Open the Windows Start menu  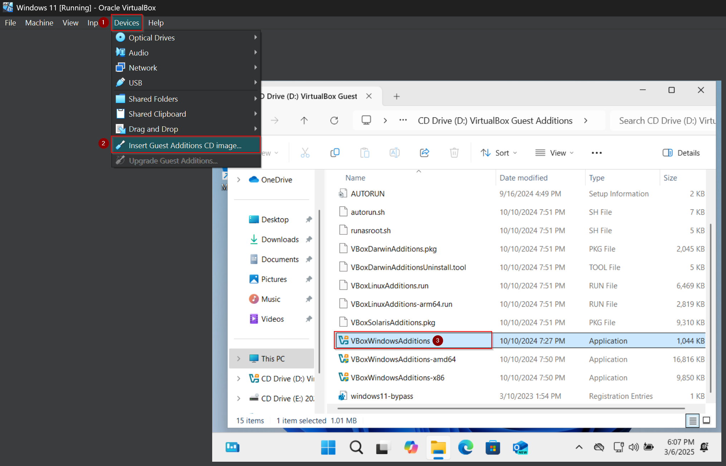pyautogui.click(x=328, y=447)
